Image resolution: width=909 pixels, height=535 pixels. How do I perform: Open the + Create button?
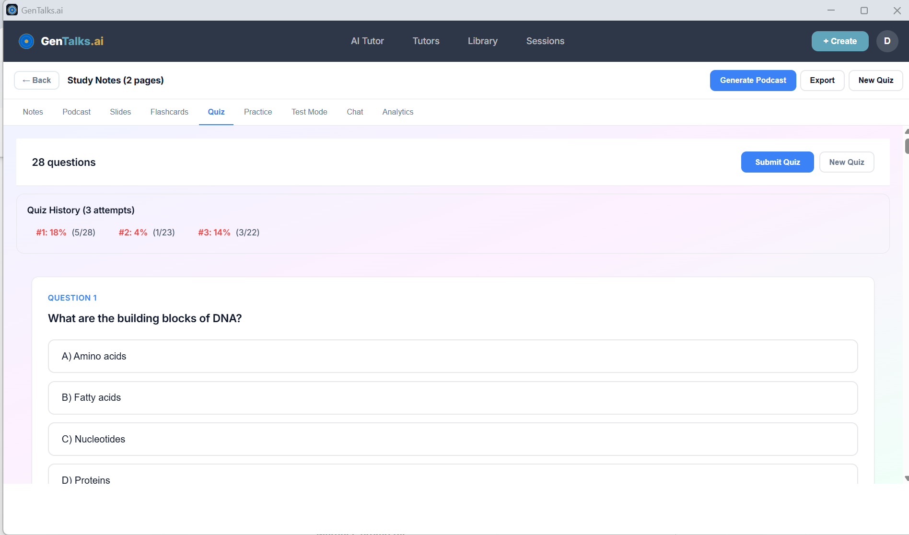point(839,41)
